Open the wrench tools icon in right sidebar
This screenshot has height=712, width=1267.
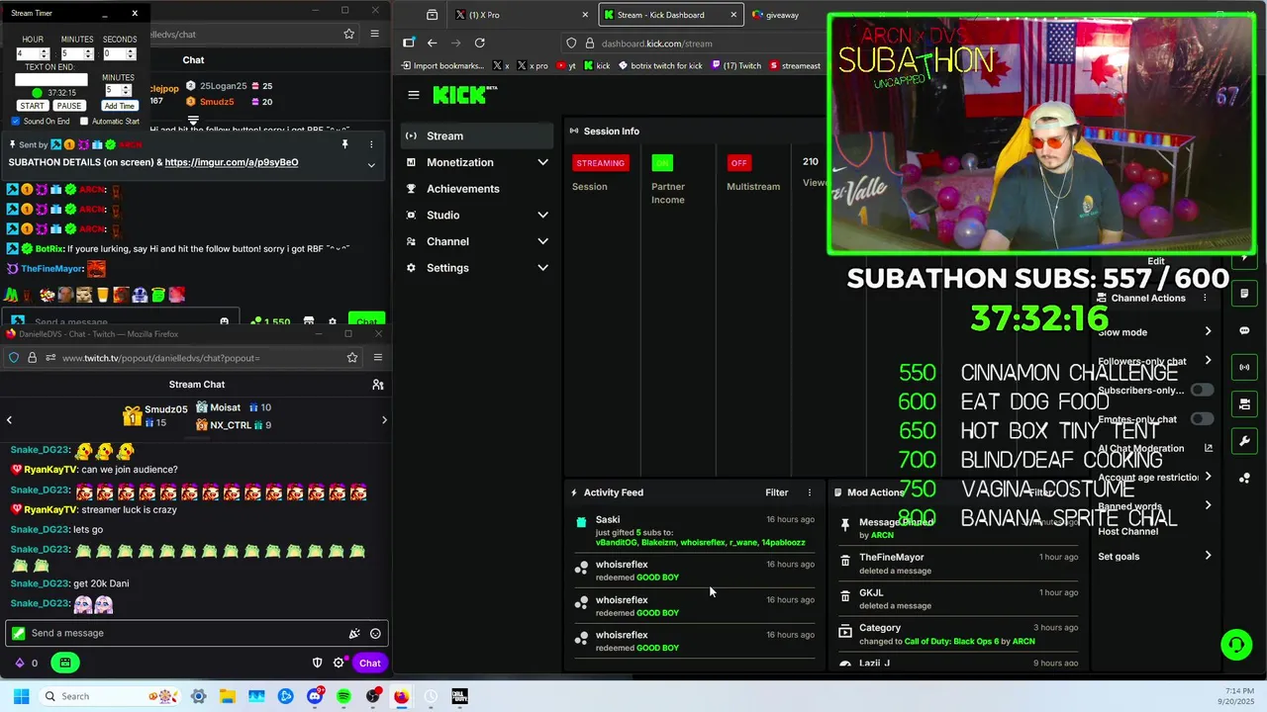(x=1245, y=441)
